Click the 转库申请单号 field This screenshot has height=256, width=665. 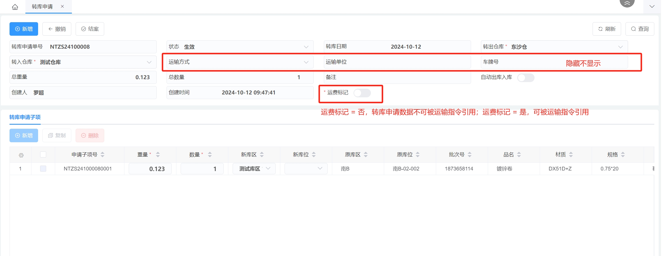pos(83,47)
